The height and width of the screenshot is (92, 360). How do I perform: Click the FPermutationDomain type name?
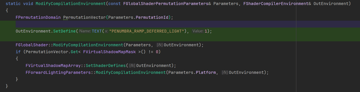pos(38,17)
